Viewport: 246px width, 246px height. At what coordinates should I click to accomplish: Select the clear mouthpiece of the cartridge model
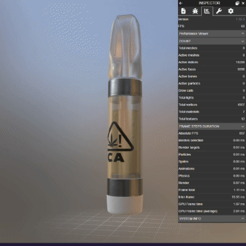(x=125, y=46)
